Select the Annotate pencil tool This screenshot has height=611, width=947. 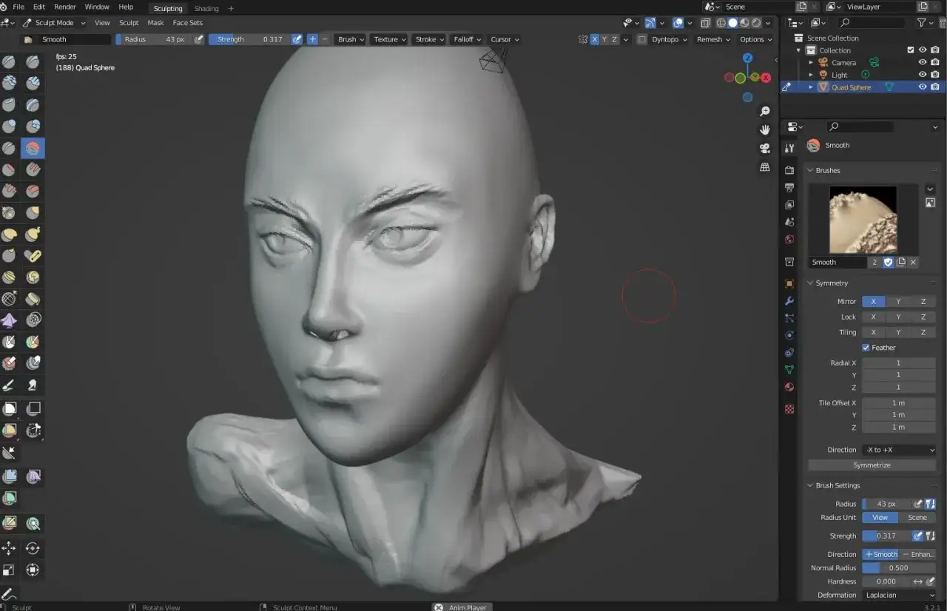point(9,593)
